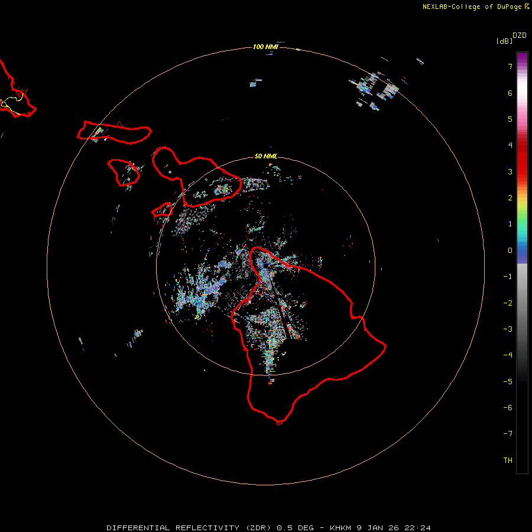Click the NEXLAB-College of DuPage credit text

pyautogui.click(x=473, y=7)
